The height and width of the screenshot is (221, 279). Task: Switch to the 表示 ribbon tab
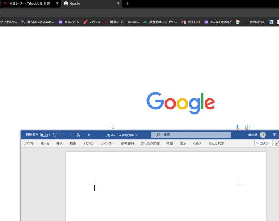pyautogui.click(x=183, y=143)
